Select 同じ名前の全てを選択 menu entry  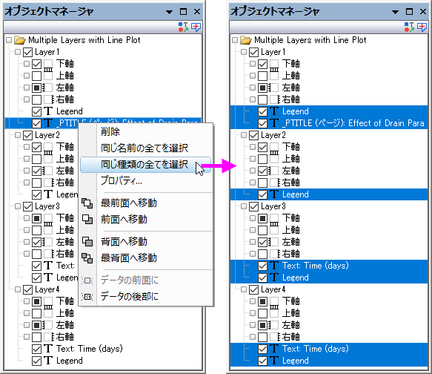[144, 148]
